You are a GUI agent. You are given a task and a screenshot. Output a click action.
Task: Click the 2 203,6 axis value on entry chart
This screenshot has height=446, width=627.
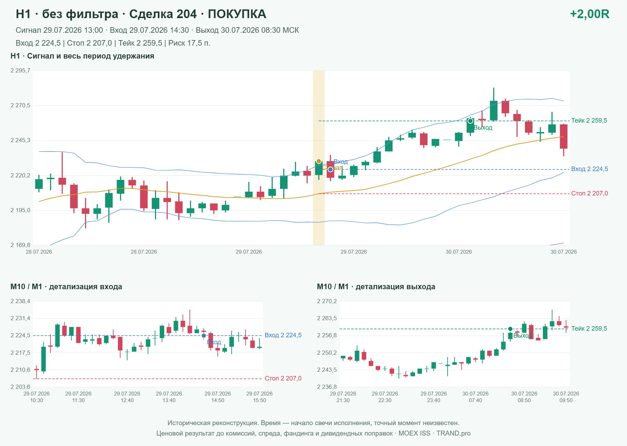click(20, 387)
